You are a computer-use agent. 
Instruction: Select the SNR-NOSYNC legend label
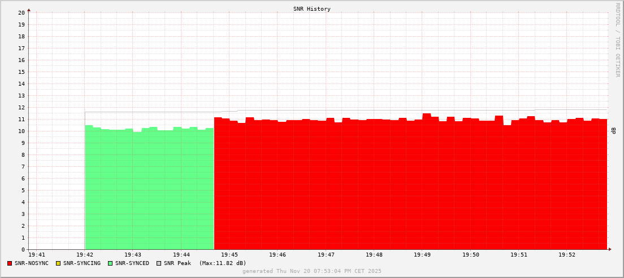(32, 263)
